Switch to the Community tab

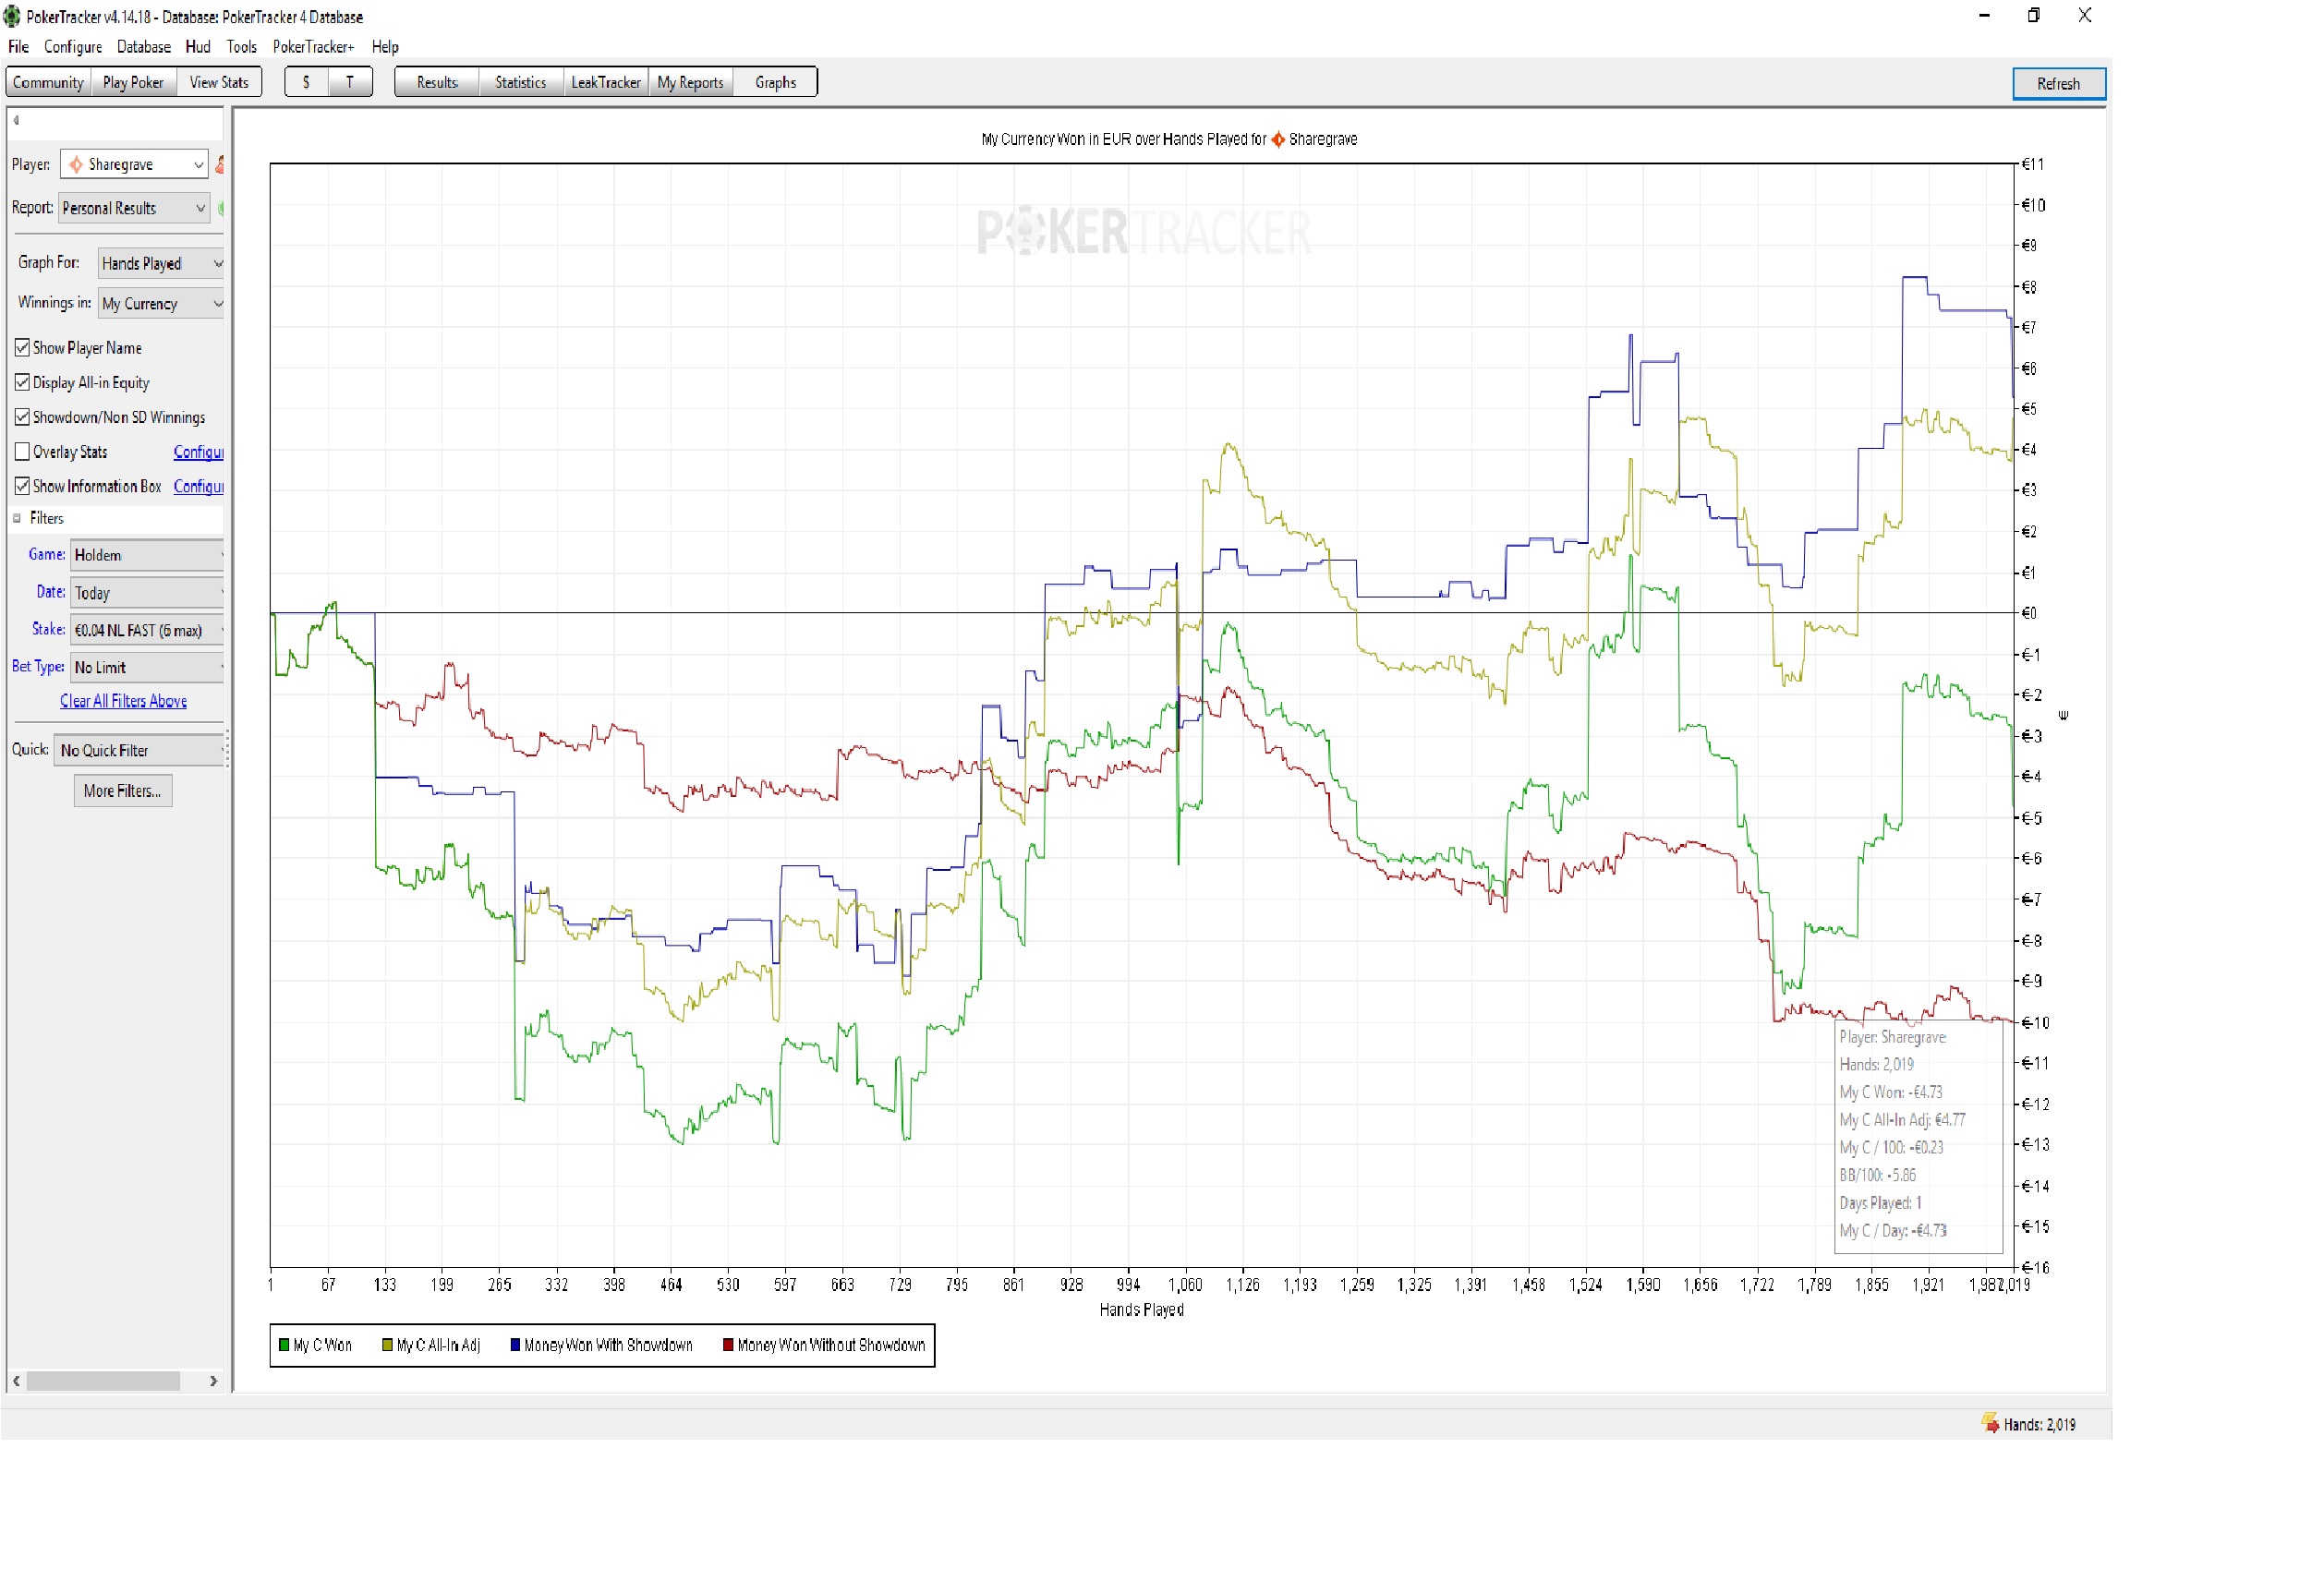click(48, 82)
